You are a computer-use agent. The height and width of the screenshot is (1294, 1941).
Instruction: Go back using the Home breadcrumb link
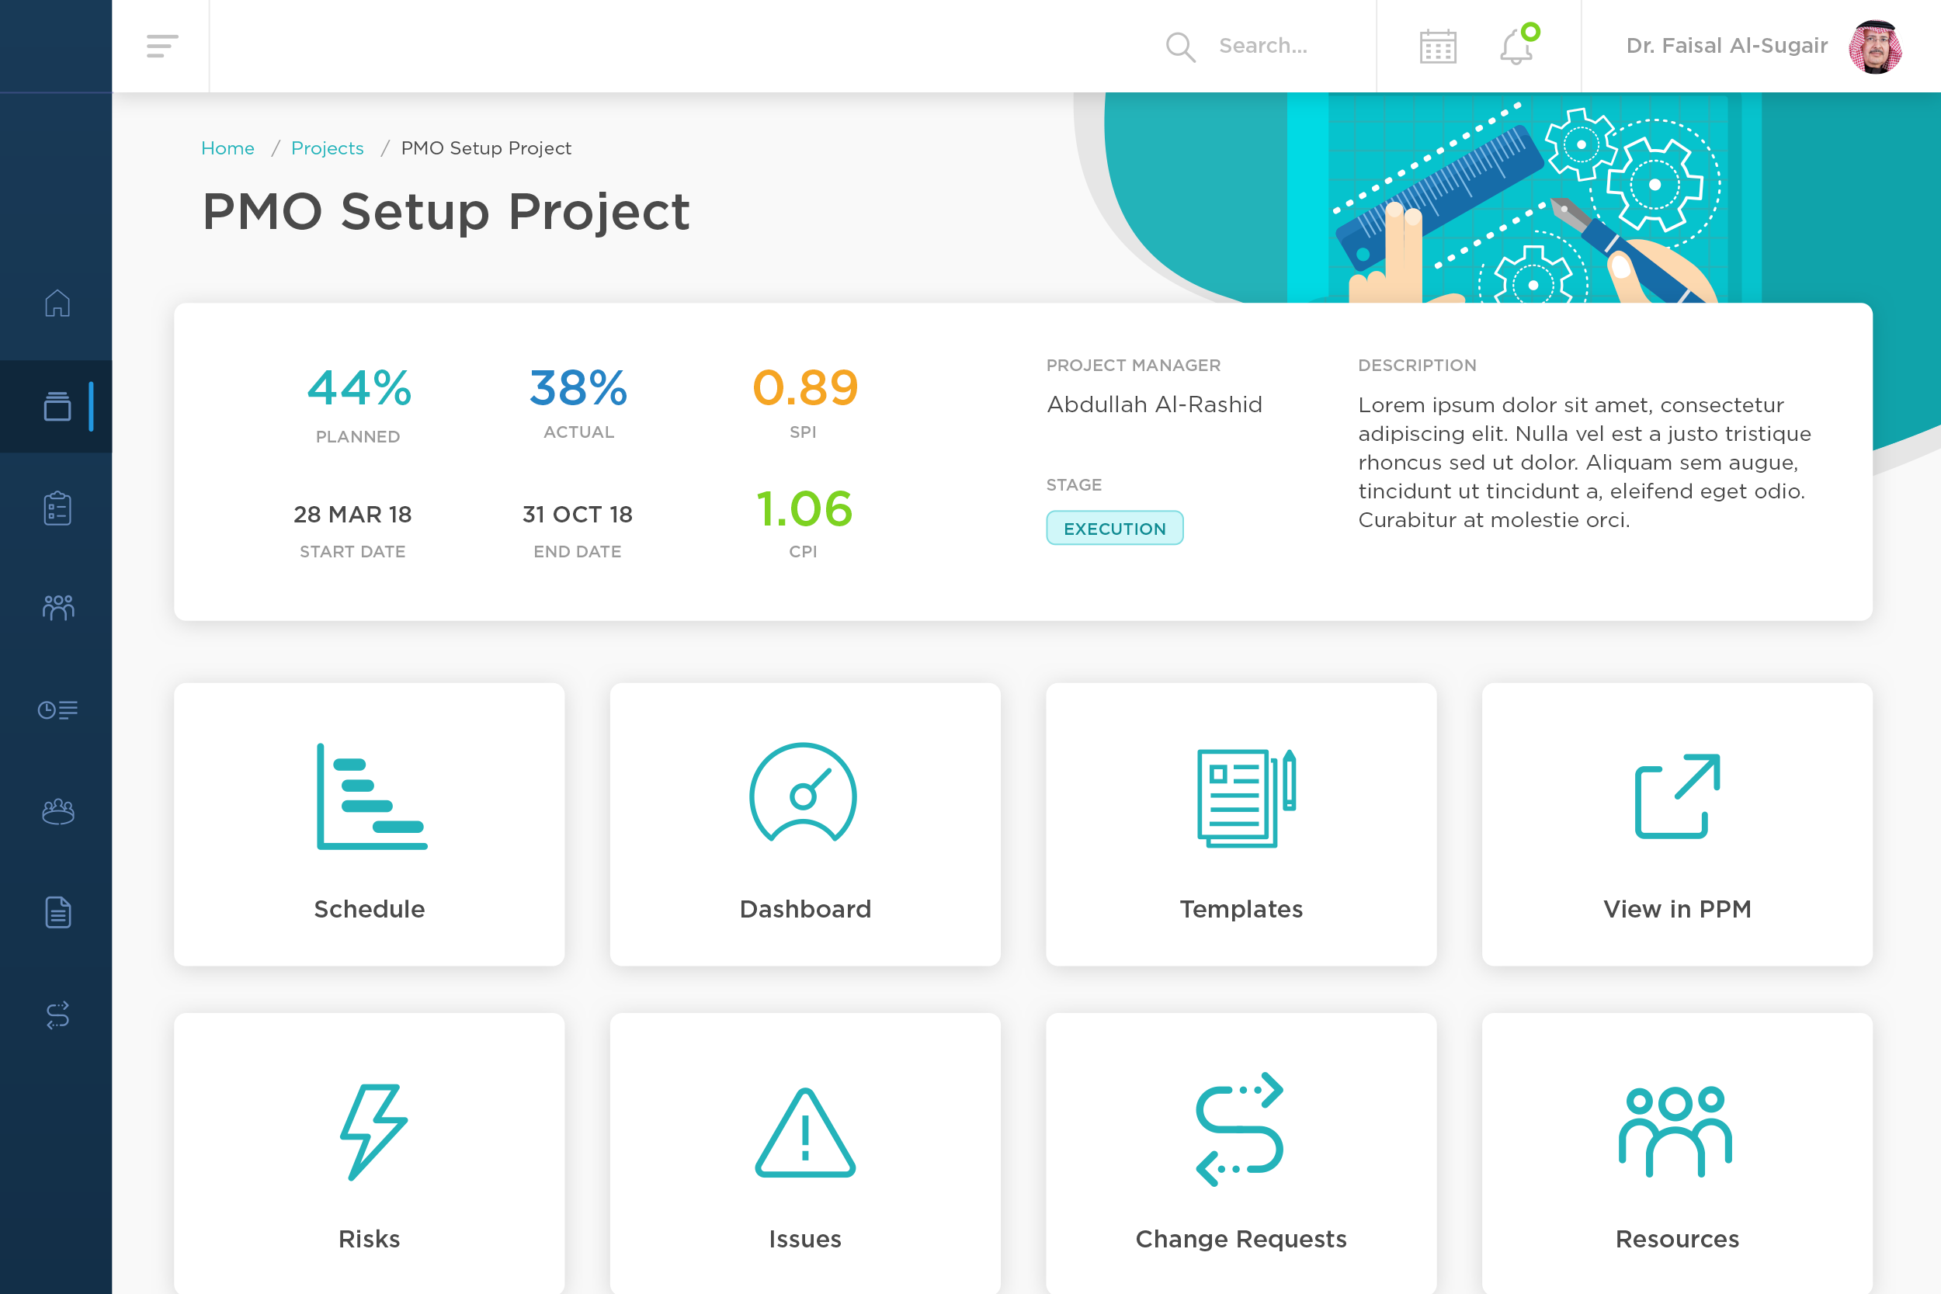click(x=227, y=147)
